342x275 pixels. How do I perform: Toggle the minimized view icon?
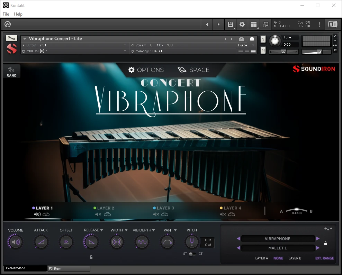coord(265,25)
